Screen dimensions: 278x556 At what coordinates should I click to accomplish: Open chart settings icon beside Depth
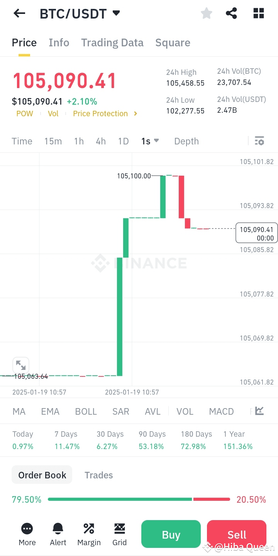259,141
